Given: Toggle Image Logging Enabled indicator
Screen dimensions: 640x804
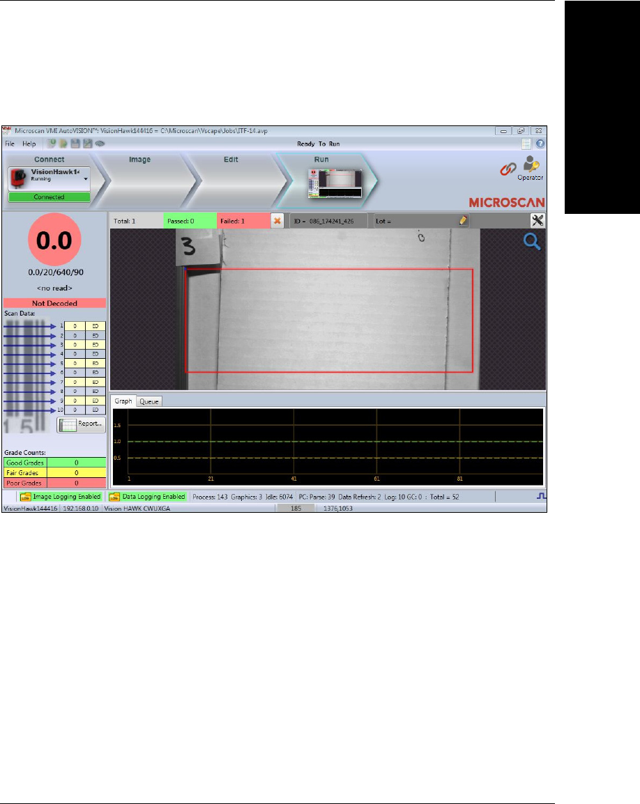Looking at the screenshot, I should (61, 497).
